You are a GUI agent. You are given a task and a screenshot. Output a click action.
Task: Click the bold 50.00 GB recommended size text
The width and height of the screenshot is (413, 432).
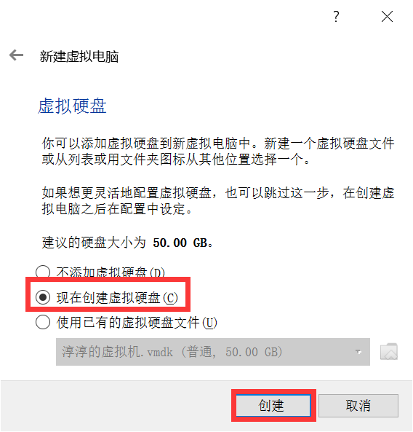(180, 243)
